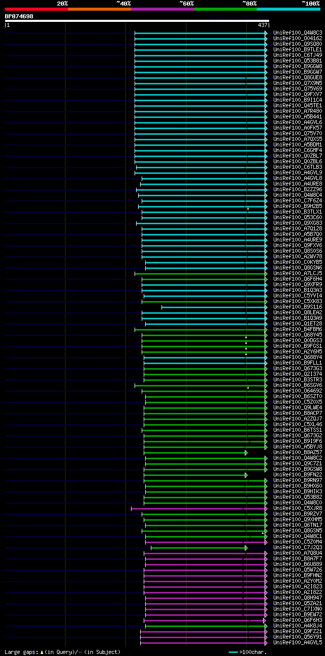The image size is (325, 656).
Task: Select label UniRef100_C7IXN0
Action: tap(298, 609)
